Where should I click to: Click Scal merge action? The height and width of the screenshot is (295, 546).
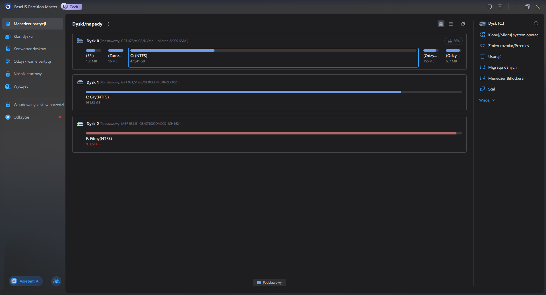click(510, 89)
